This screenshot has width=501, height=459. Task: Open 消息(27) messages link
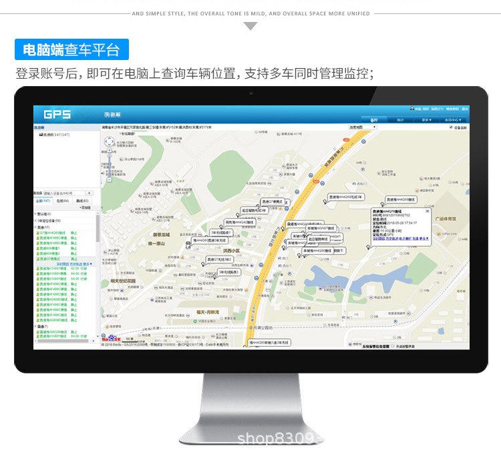[437, 109]
